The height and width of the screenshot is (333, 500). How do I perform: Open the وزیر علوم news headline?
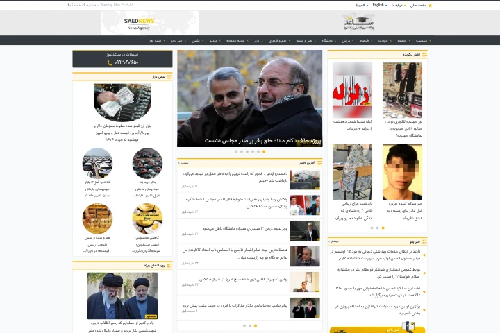pos(245,228)
